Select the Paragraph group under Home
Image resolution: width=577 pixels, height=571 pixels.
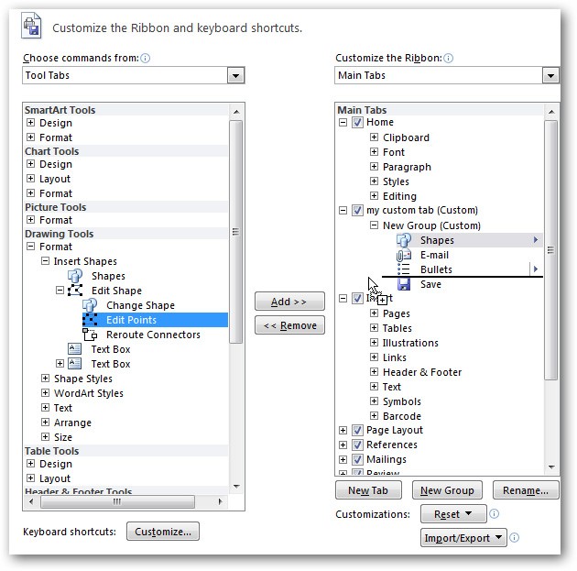pos(407,167)
